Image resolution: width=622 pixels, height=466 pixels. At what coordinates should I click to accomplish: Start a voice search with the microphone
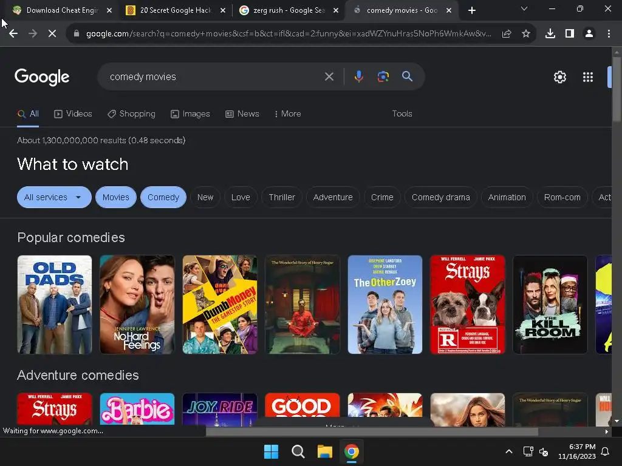(x=358, y=76)
